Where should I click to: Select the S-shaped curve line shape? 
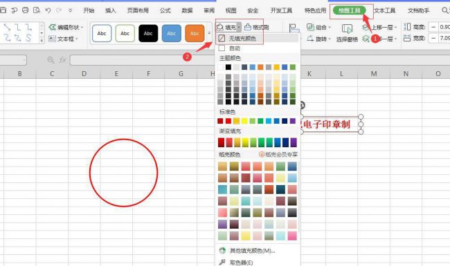(x=28, y=38)
